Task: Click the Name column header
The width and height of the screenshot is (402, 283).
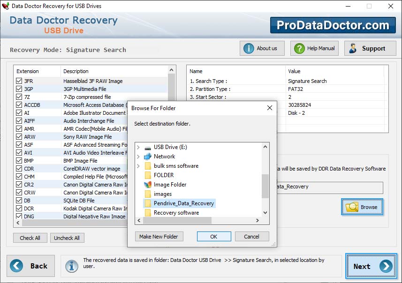Action: click(236, 71)
